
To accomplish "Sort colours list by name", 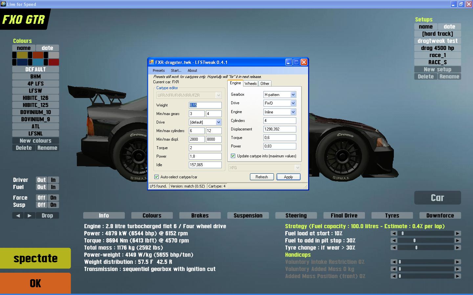I will coord(24,48).
